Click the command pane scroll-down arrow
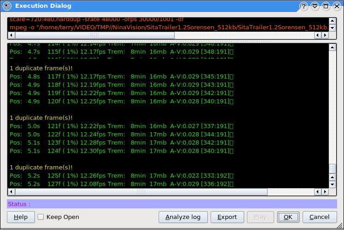The image size is (344, 230). pos(333,28)
